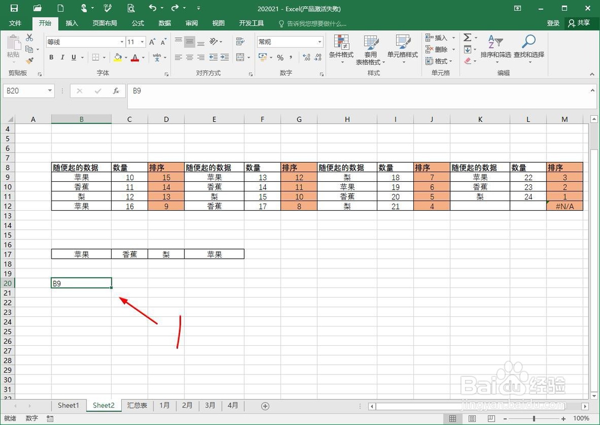Open the borders dropdown arrow
The image size is (600, 425).
click(x=104, y=58)
